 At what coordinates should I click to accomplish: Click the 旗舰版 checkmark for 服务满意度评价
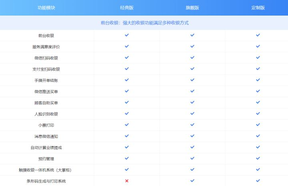[192, 46]
